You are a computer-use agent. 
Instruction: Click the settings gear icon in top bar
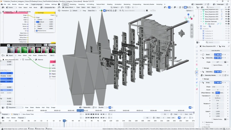[59, 4]
